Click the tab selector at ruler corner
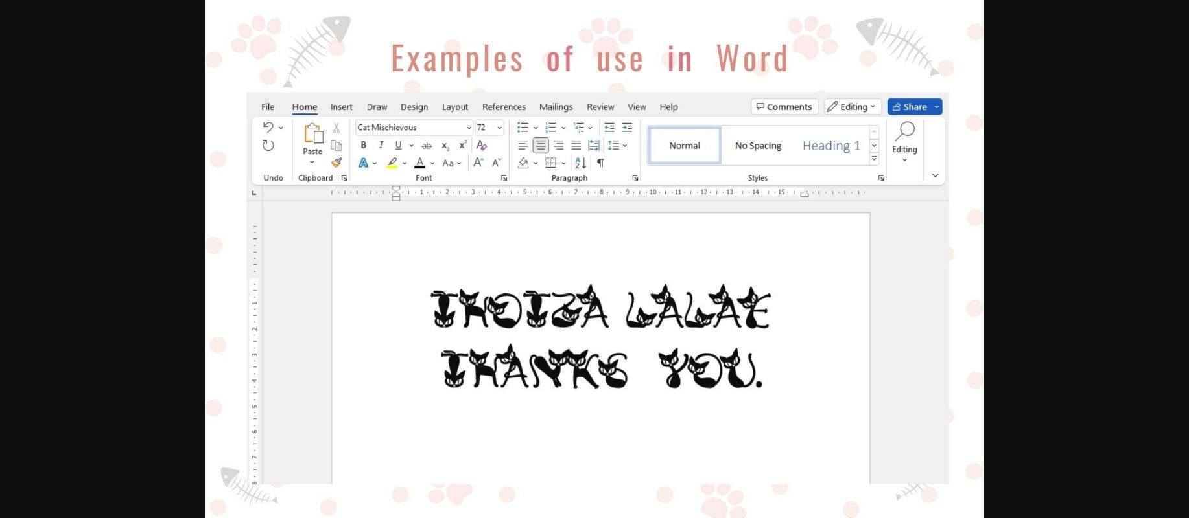Screen dimensions: 1189x518 254,192
